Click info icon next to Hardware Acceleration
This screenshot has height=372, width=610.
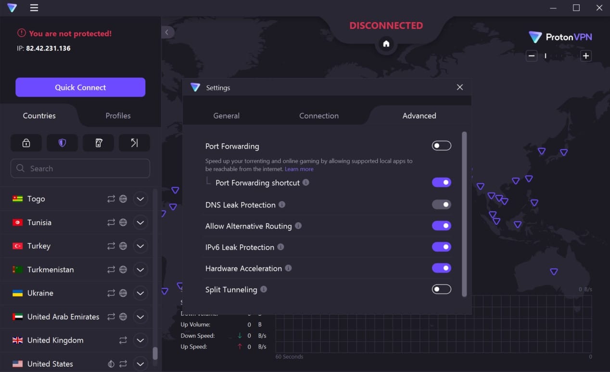(x=288, y=268)
